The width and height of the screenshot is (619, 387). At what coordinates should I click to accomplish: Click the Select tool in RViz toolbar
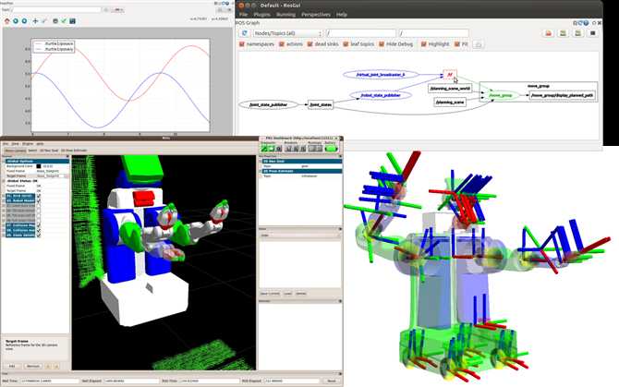[x=32, y=151]
